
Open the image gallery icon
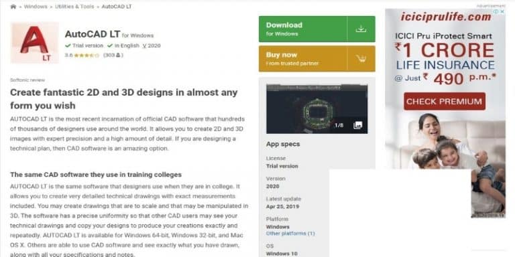tap(357, 125)
